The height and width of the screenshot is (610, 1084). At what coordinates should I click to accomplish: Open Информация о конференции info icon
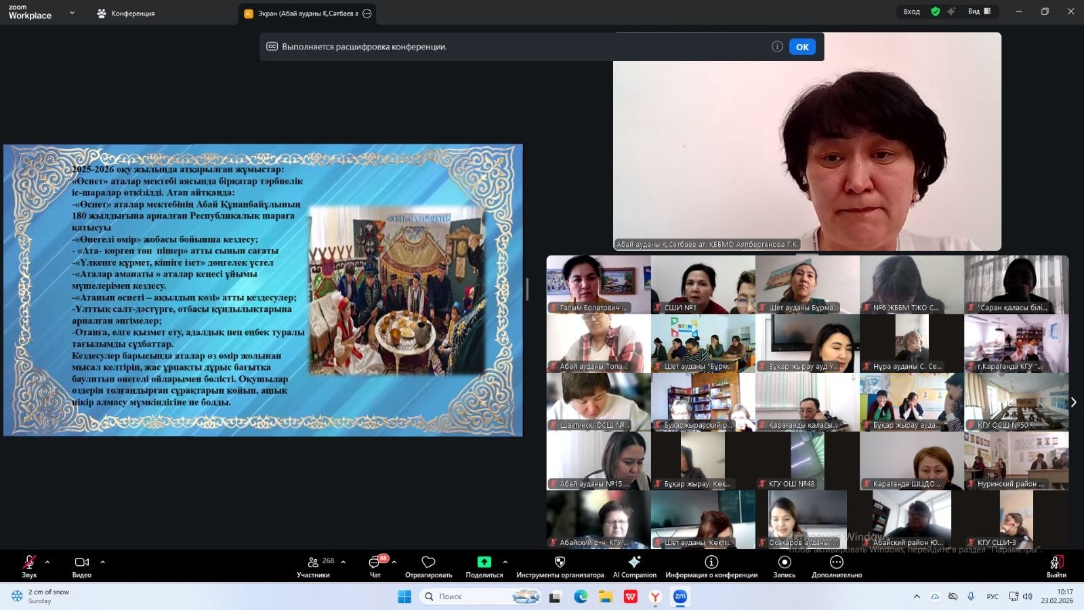pos(711,563)
